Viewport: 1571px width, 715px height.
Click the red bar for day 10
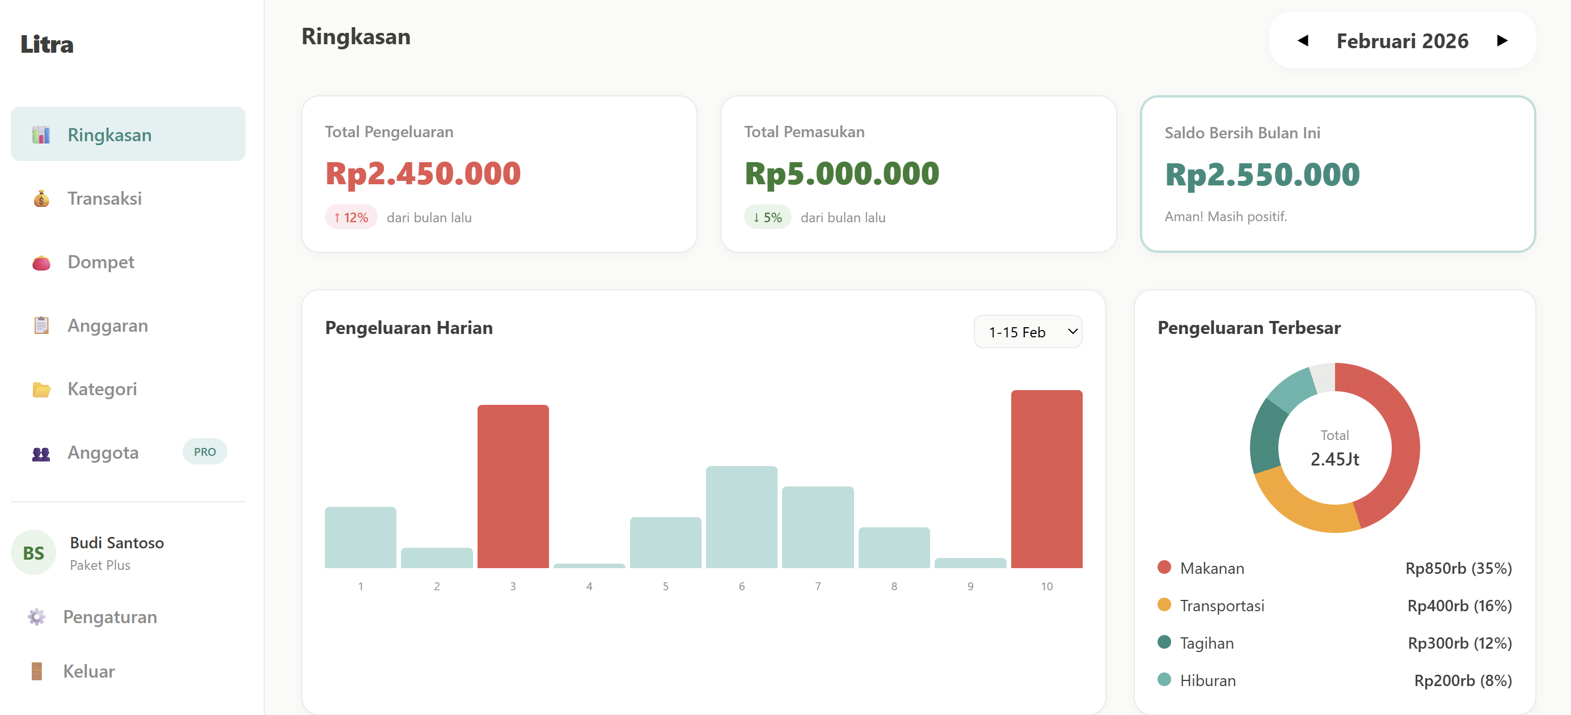pyautogui.click(x=1046, y=479)
